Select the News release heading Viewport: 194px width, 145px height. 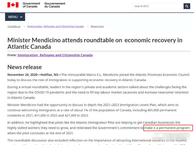click(25, 67)
